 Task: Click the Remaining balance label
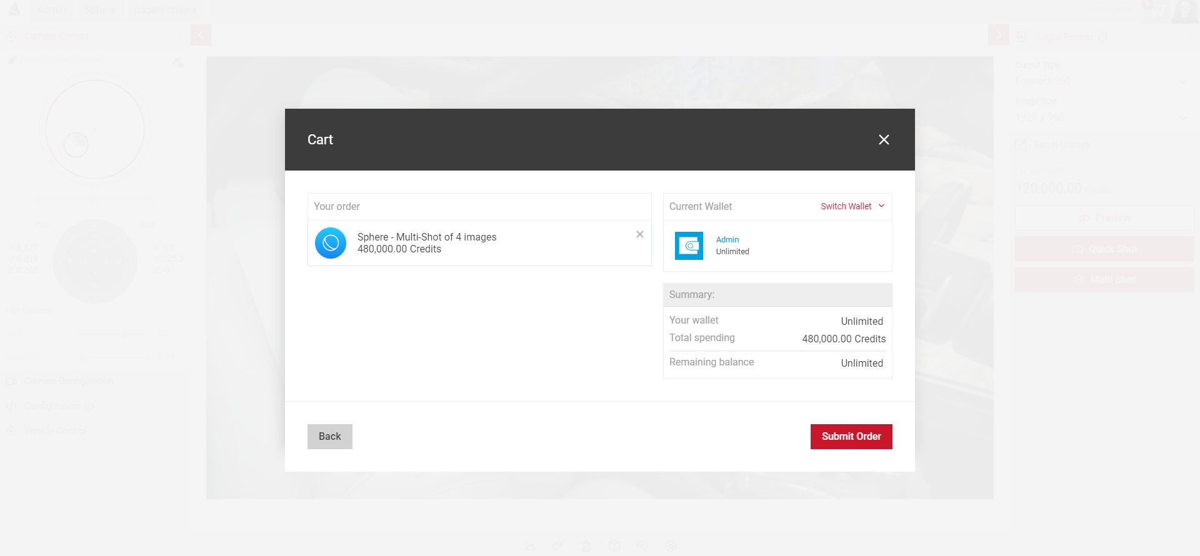click(x=711, y=362)
